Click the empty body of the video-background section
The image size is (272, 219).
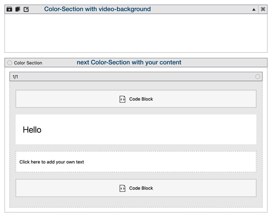point(136,33)
